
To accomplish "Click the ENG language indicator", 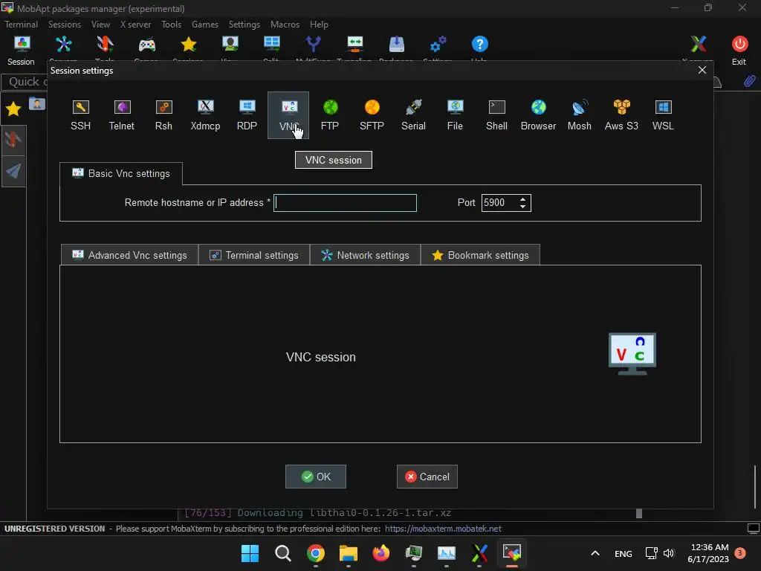I will click(x=624, y=553).
